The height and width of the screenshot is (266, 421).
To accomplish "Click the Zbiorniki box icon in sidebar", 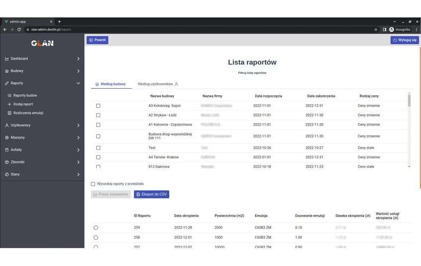I will click(x=7, y=162).
